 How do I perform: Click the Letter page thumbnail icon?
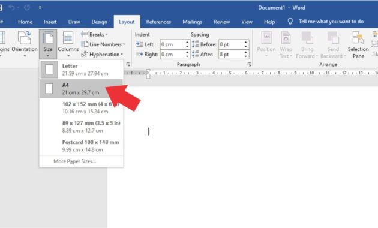click(49, 70)
